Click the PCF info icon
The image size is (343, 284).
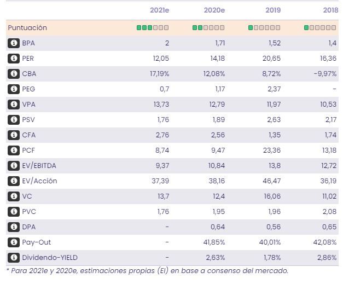pos(13,150)
